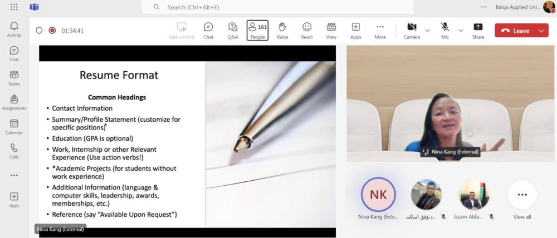Leave the meeting

(515, 31)
